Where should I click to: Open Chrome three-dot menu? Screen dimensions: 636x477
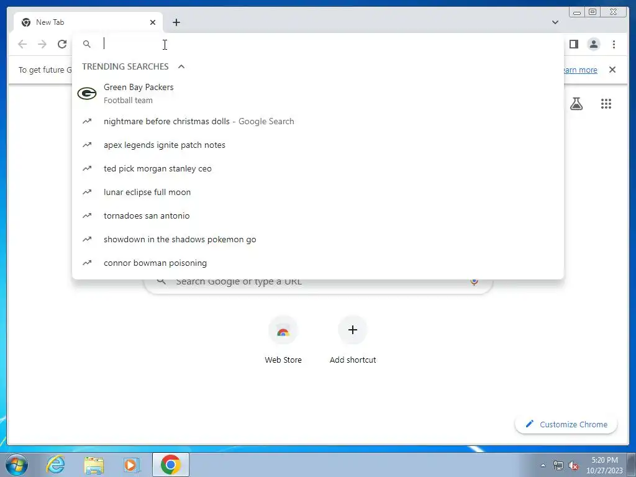pos(614,44)
